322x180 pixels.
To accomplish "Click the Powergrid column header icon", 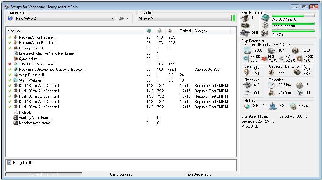I will (x=160, y=31).
